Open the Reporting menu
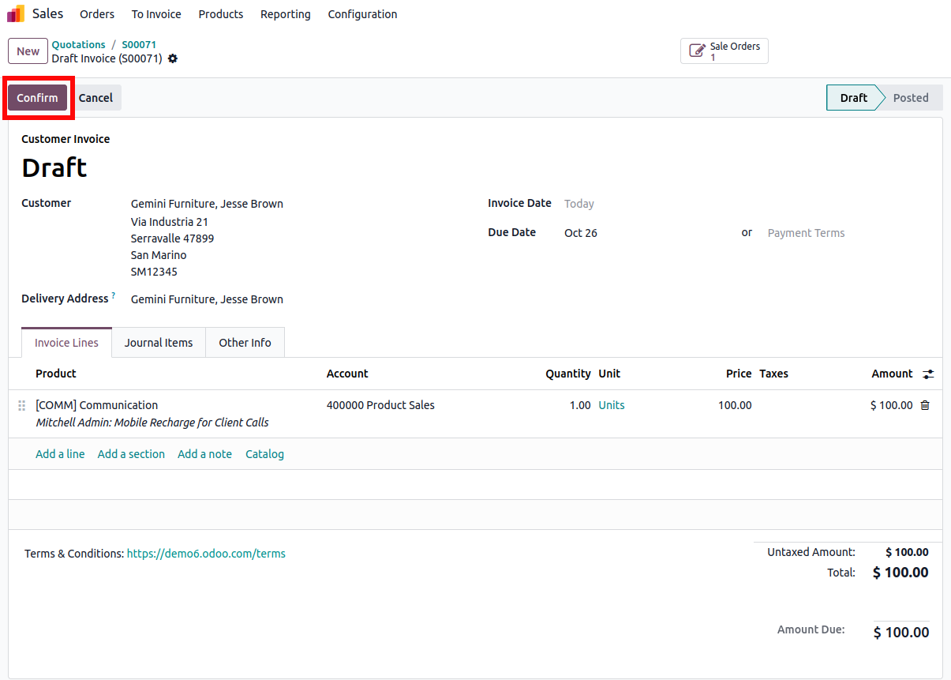Image resolution: width=951 pixels, height=680 pixels. click(285, 14)
